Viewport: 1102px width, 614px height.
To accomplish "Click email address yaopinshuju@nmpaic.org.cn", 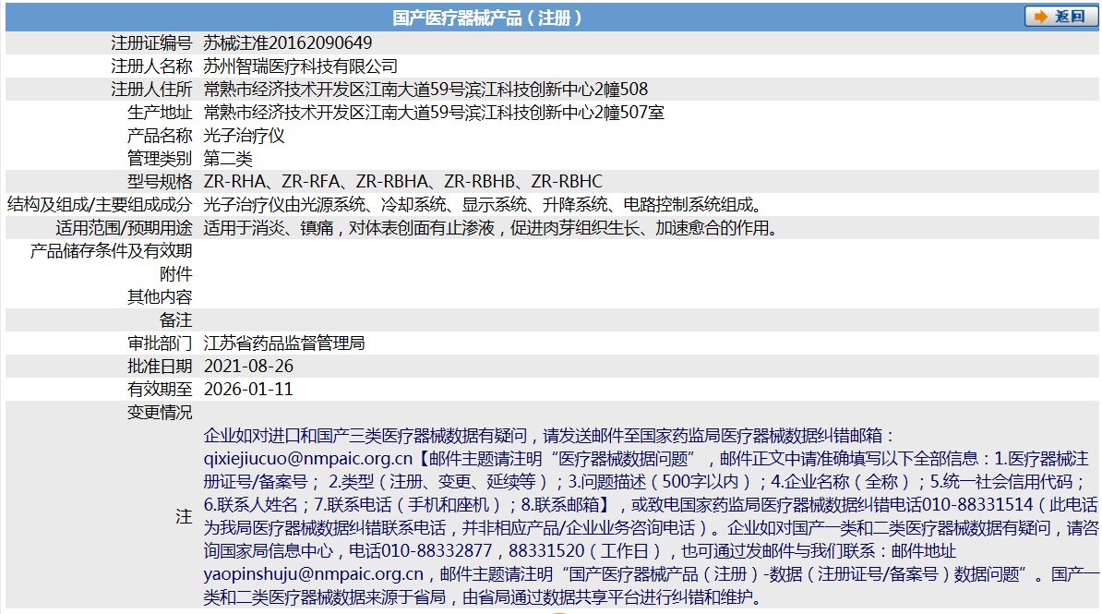I will tap(314, 574).
